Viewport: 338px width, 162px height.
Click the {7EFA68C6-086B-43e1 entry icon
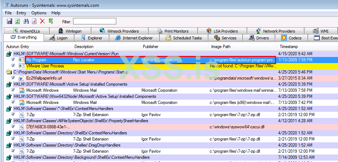pos(22,127)
